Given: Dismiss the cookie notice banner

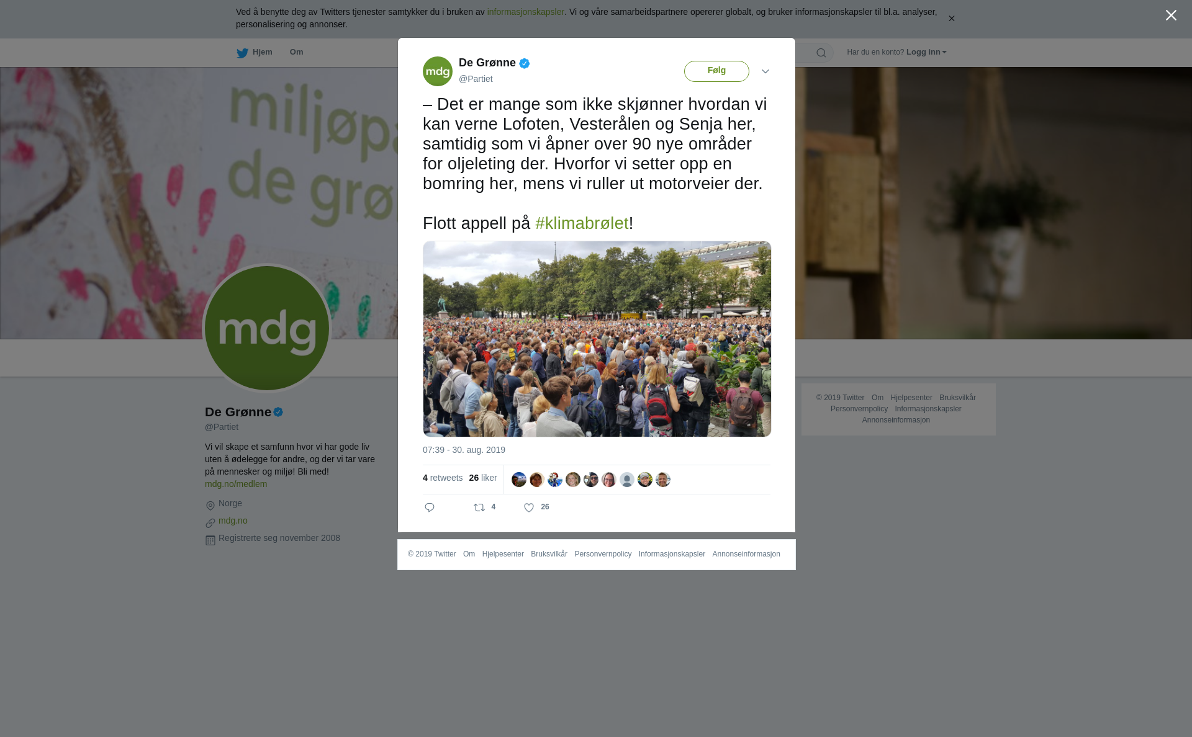Looking at the screenshot, I should [x=951, y=19].
